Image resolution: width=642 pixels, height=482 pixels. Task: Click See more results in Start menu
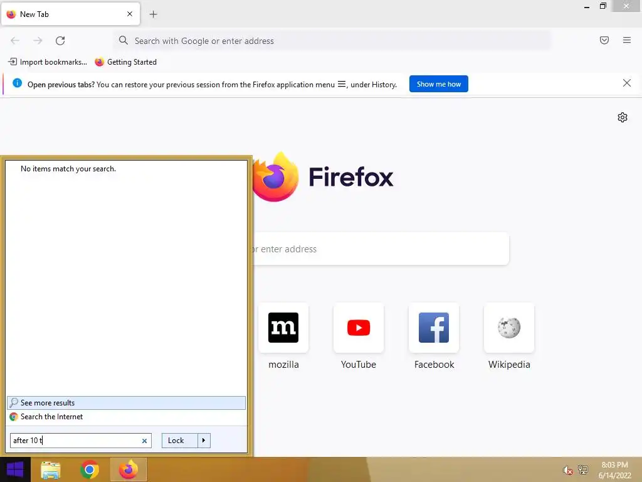click(x=126, y=403)
